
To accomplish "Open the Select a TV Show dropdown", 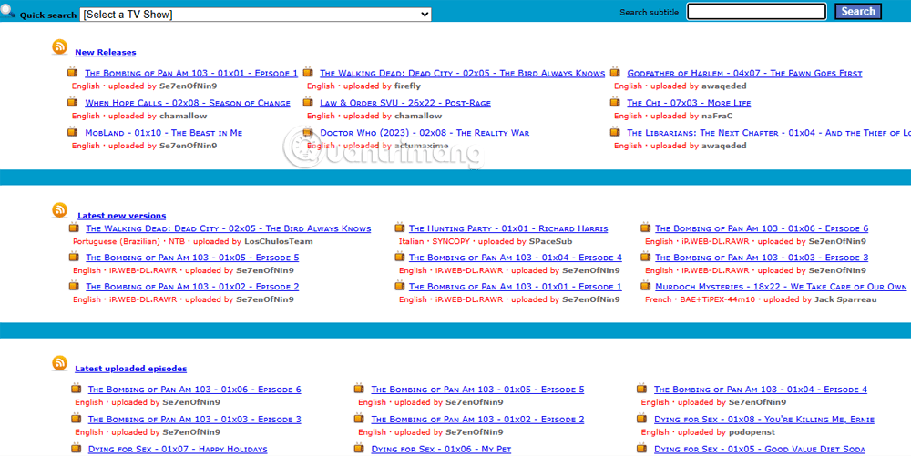I will (256, 15).
